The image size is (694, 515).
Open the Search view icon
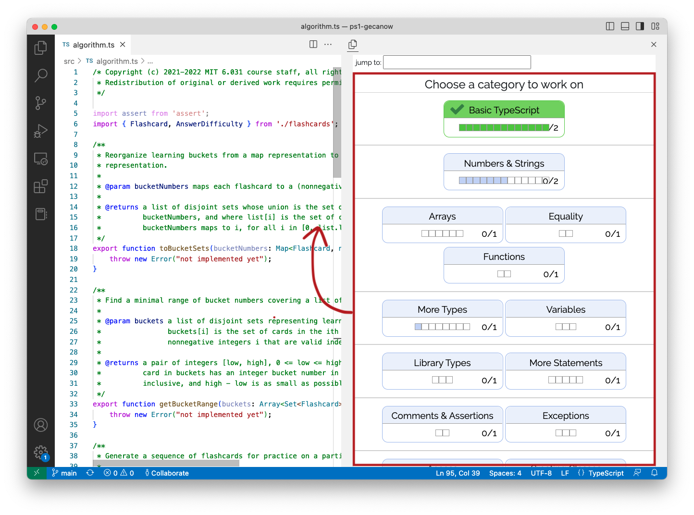pyautogui.click(x=41, y=75)
